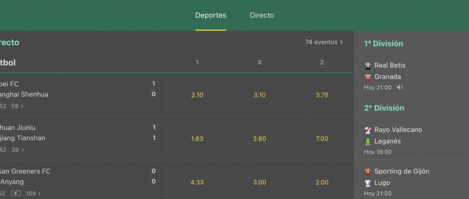Select the 2.10 home win odds
The height and width of the screenshot is (199, 469).
coord(197,95)
